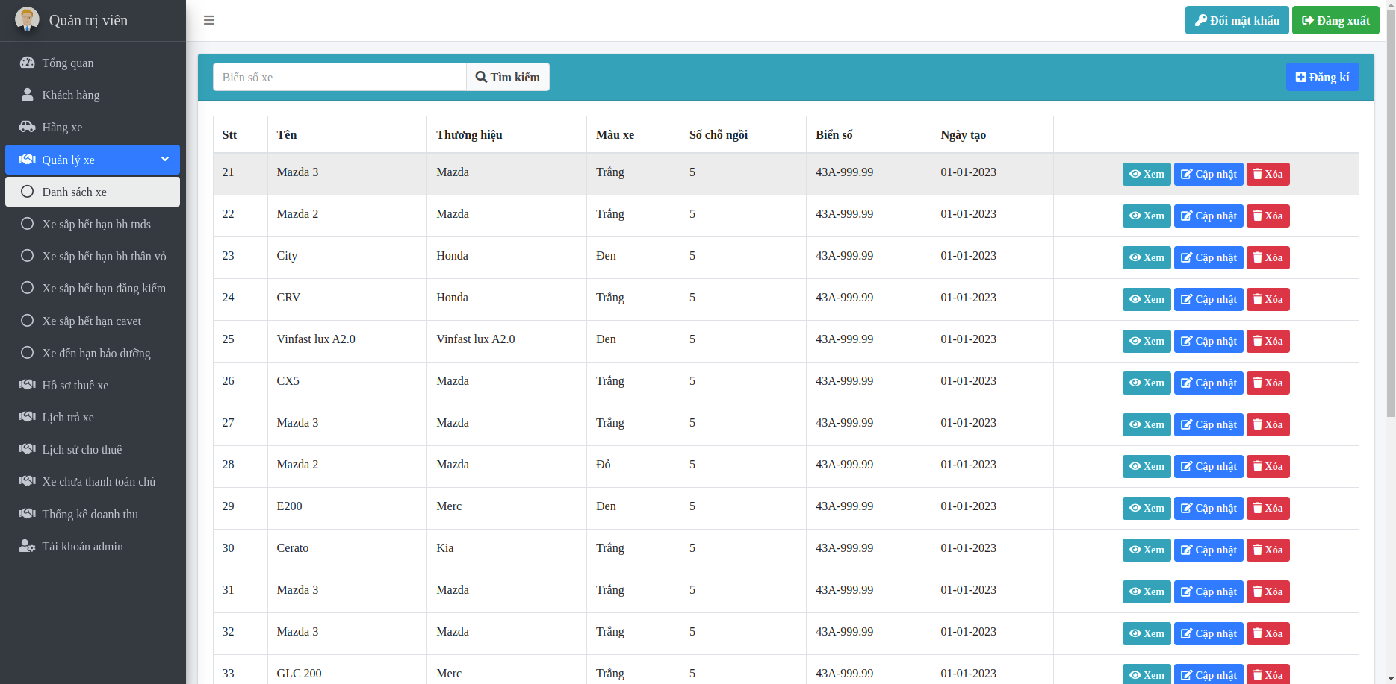
Task: Click the admin avatar icon
Action: point(27,19)
